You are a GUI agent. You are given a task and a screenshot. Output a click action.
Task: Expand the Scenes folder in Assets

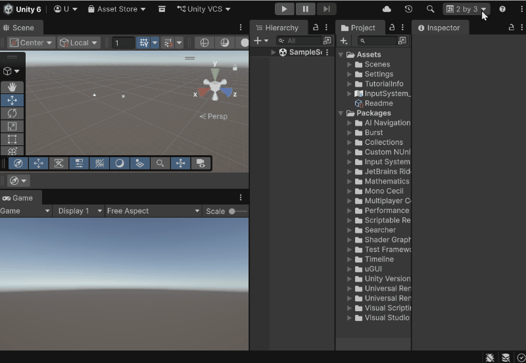coord(350,64)
